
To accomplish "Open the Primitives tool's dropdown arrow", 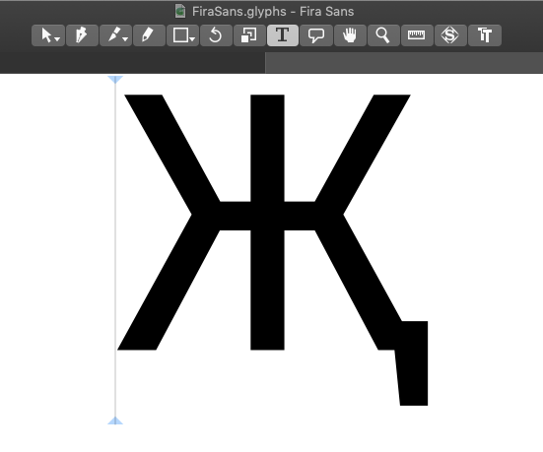I will coord(192,39).
